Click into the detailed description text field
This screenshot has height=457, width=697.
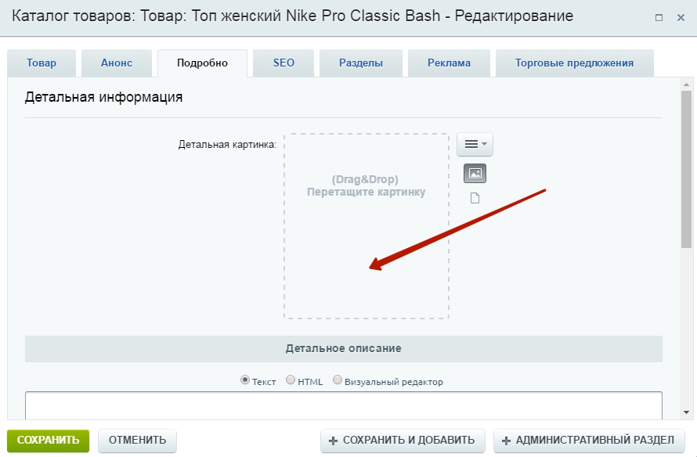pyautogui.click(x=343, y=405)
